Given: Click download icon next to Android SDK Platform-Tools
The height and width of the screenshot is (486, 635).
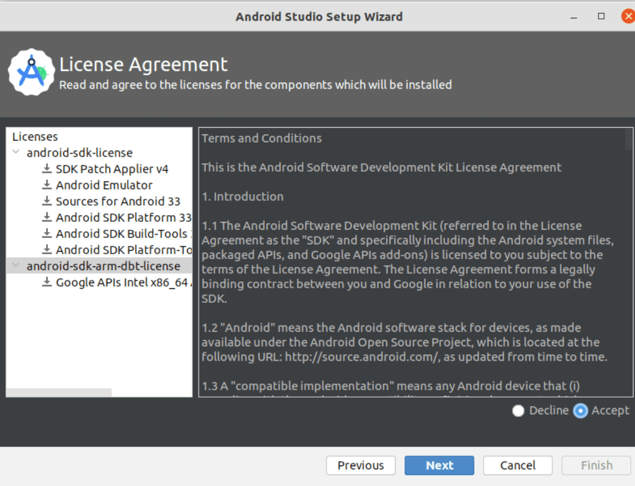Looking at the screenshot, I should (47, 250).
